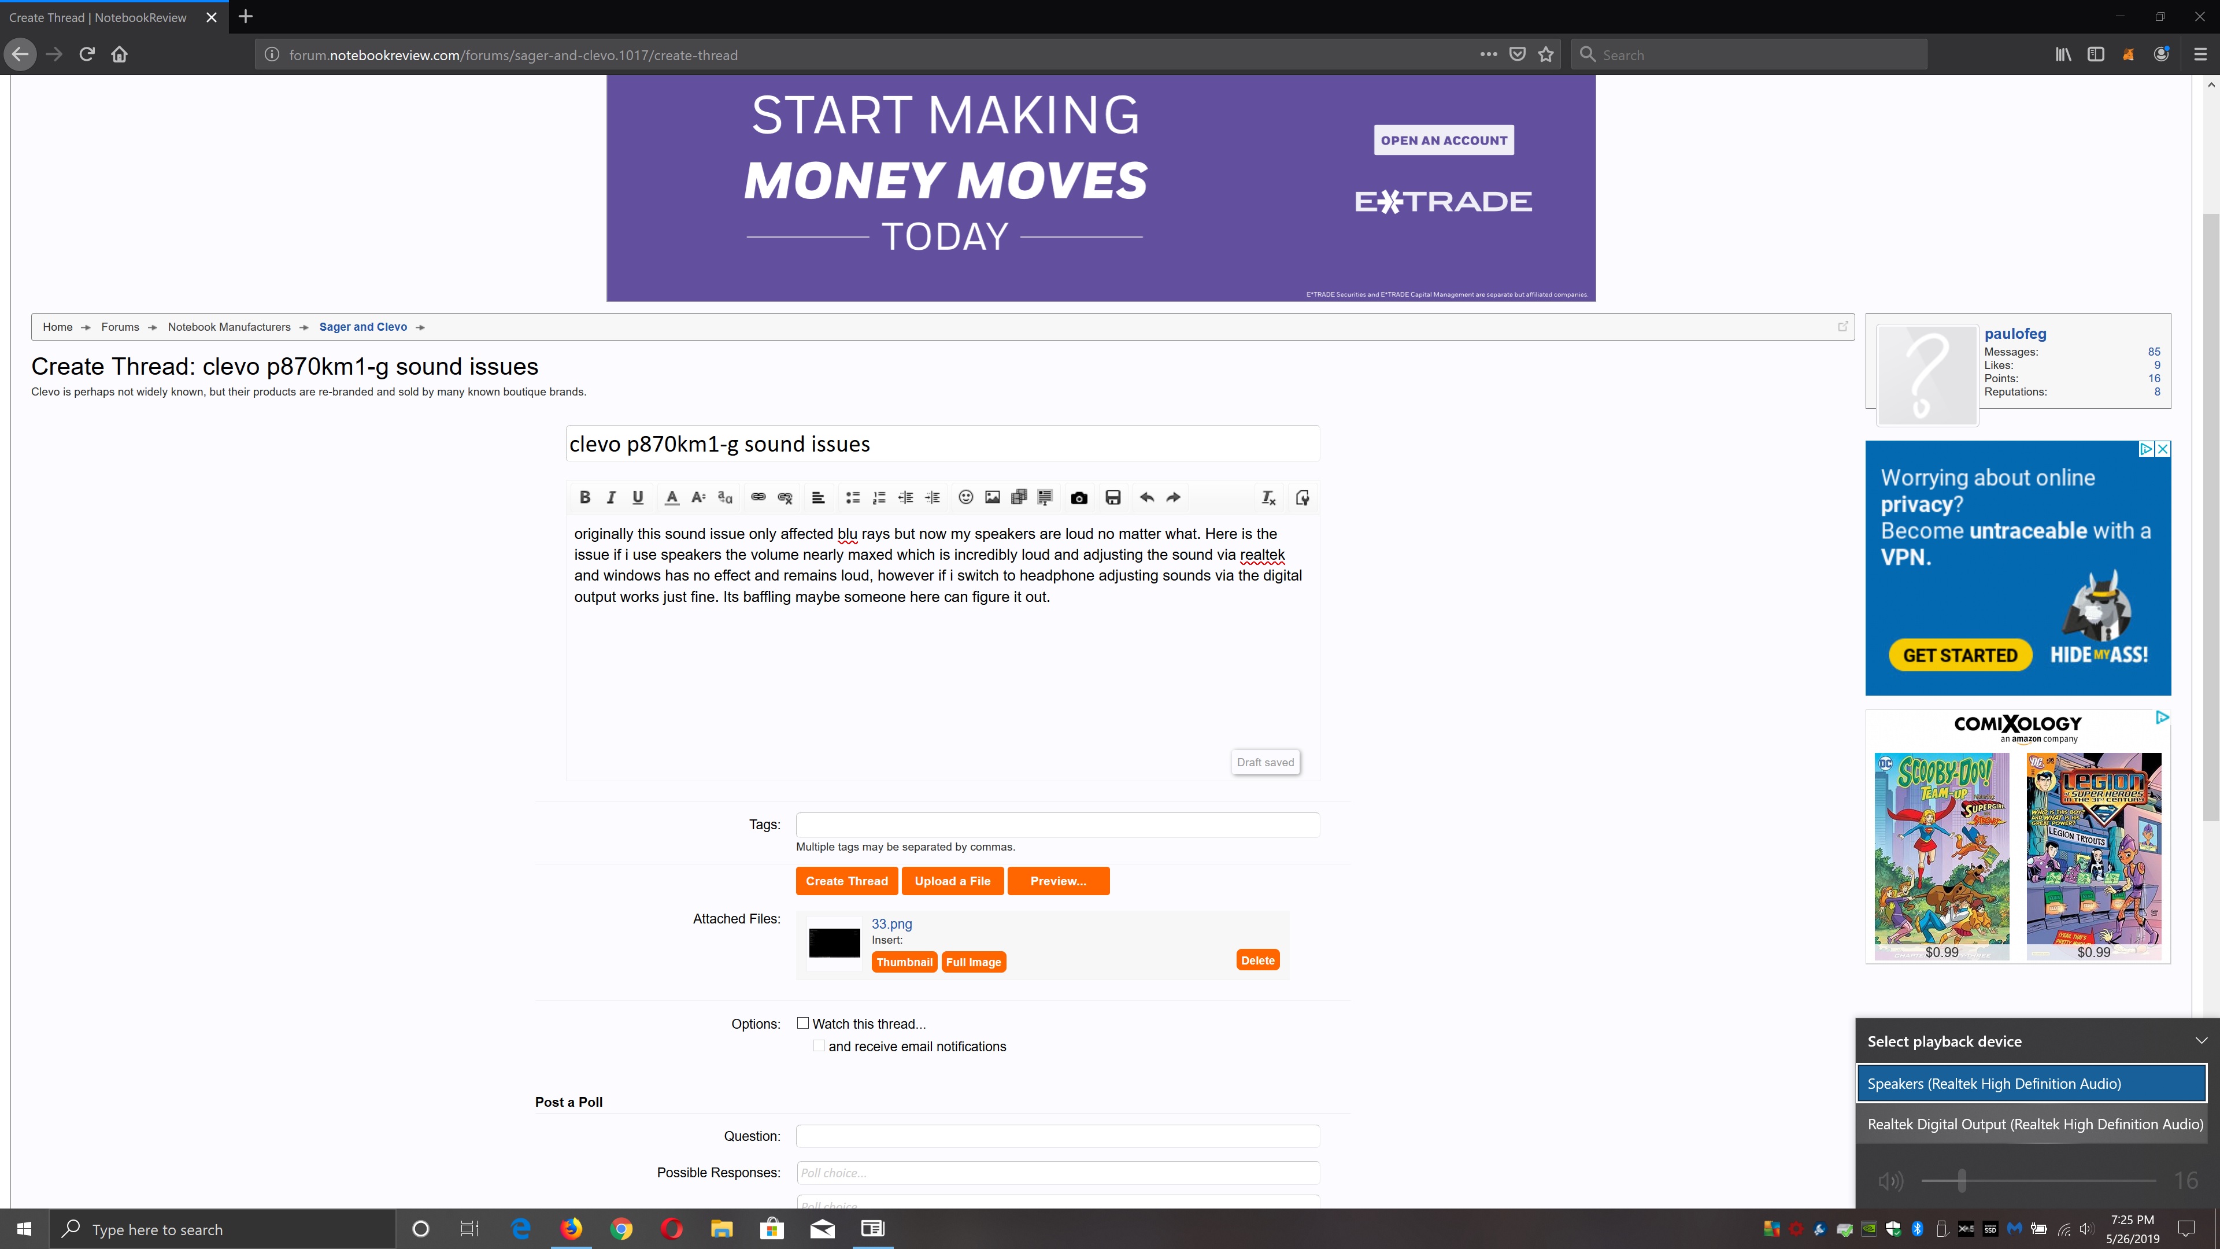Click the unlink icon
The image size is (2220, 1249).
pos(785,497)
